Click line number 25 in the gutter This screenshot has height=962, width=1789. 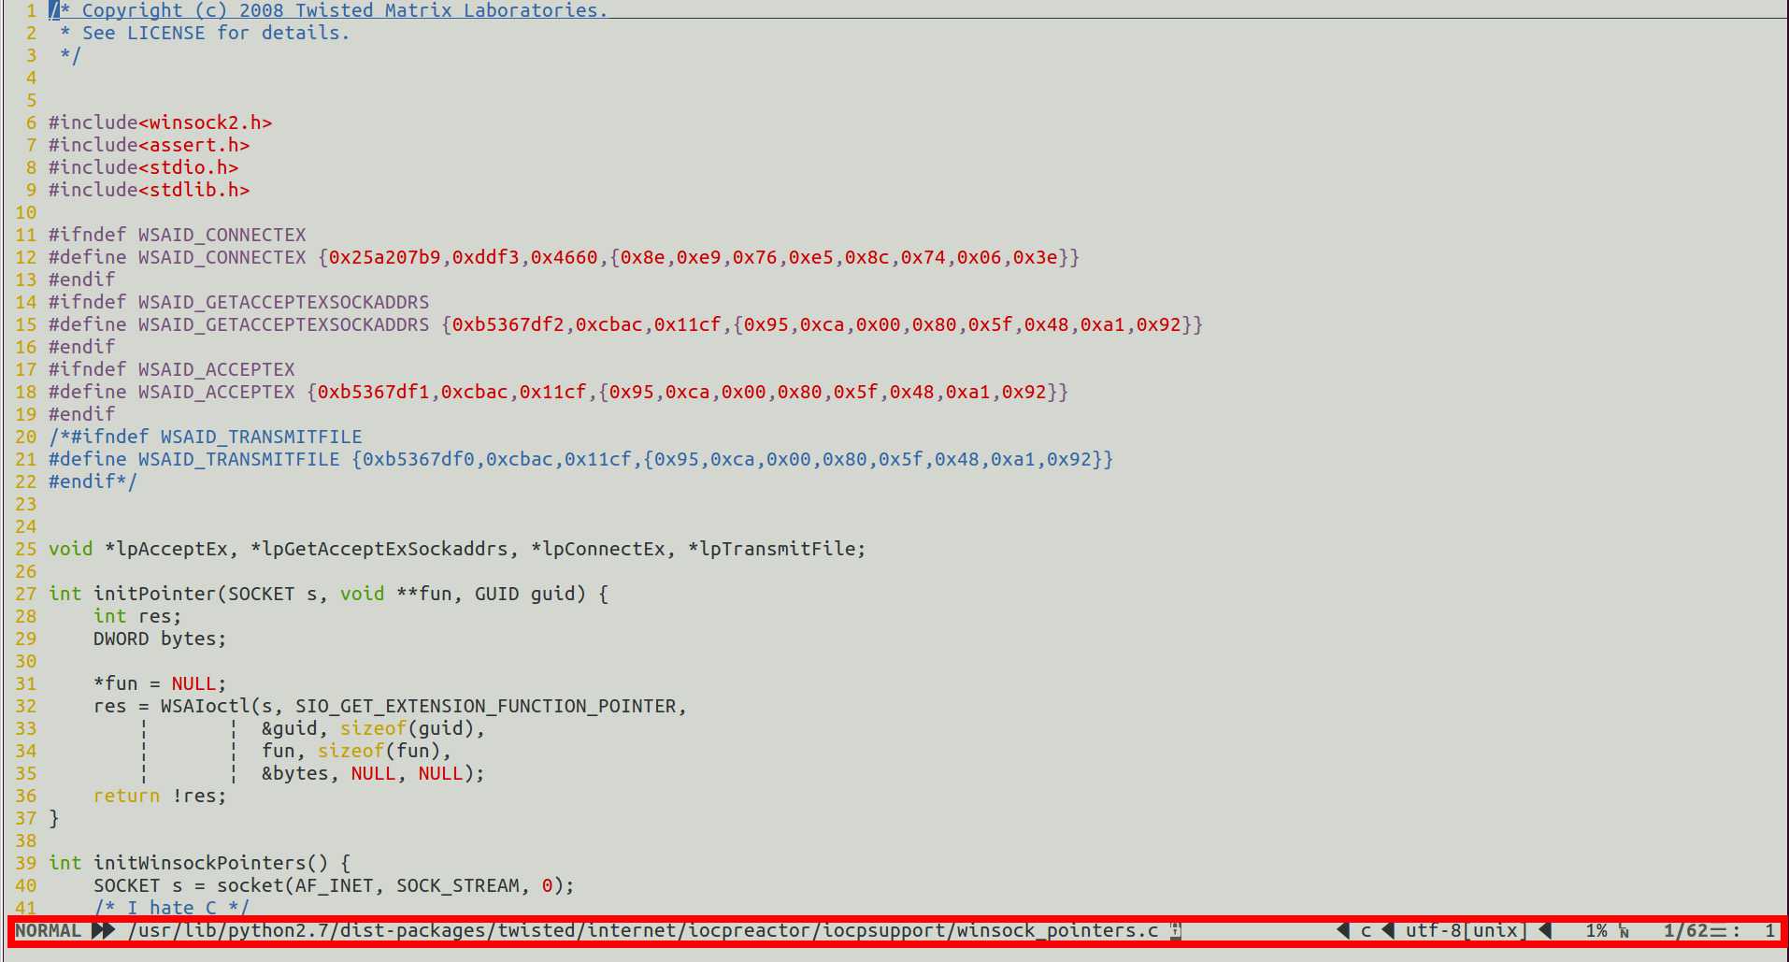tap(26, 549)
